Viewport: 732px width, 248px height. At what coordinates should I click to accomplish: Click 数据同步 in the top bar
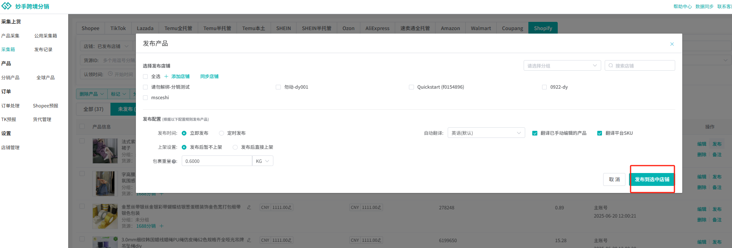(x=705, y=7)
